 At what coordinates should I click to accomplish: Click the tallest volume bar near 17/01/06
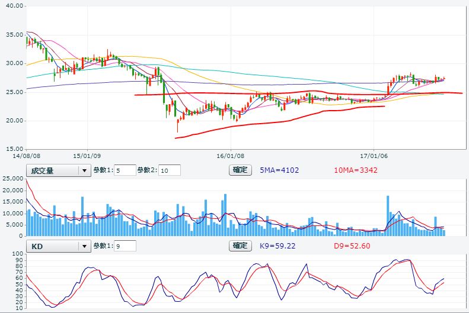(x=388, y=215)
